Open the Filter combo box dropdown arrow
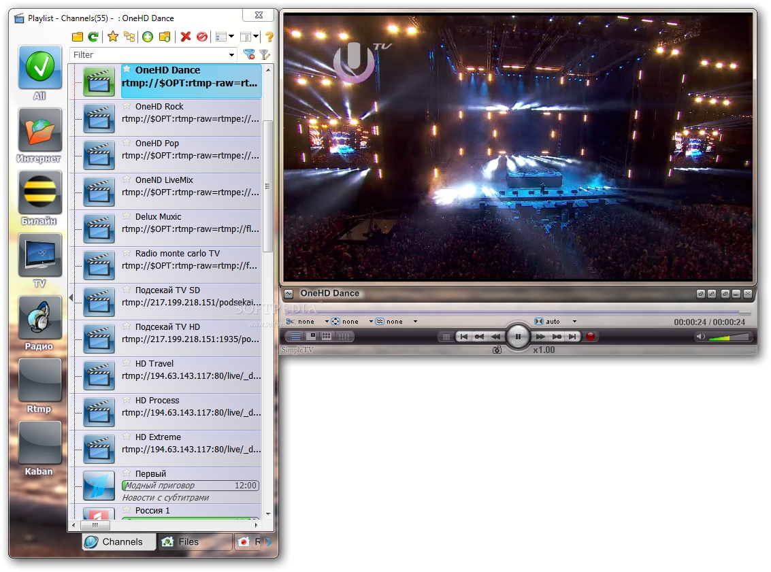 pyautogui.click(x=231, y=55)
